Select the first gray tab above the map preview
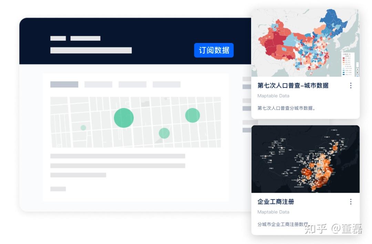Screen dimensions: 372x244 coord(64,84)
